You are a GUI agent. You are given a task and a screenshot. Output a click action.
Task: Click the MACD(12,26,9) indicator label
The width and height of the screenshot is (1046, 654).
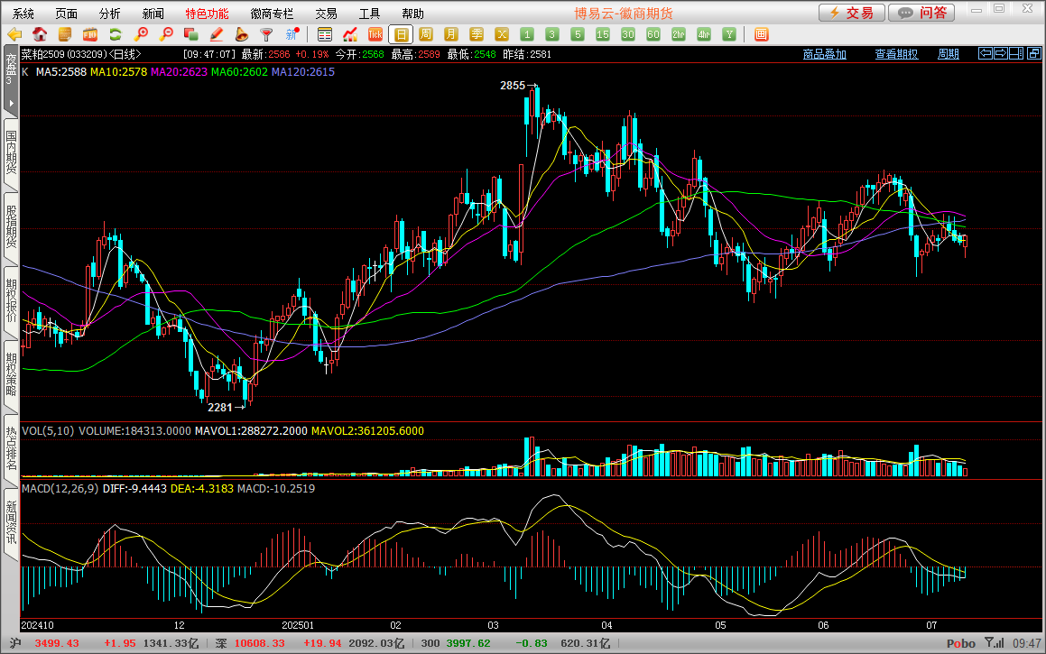(60, 489)
